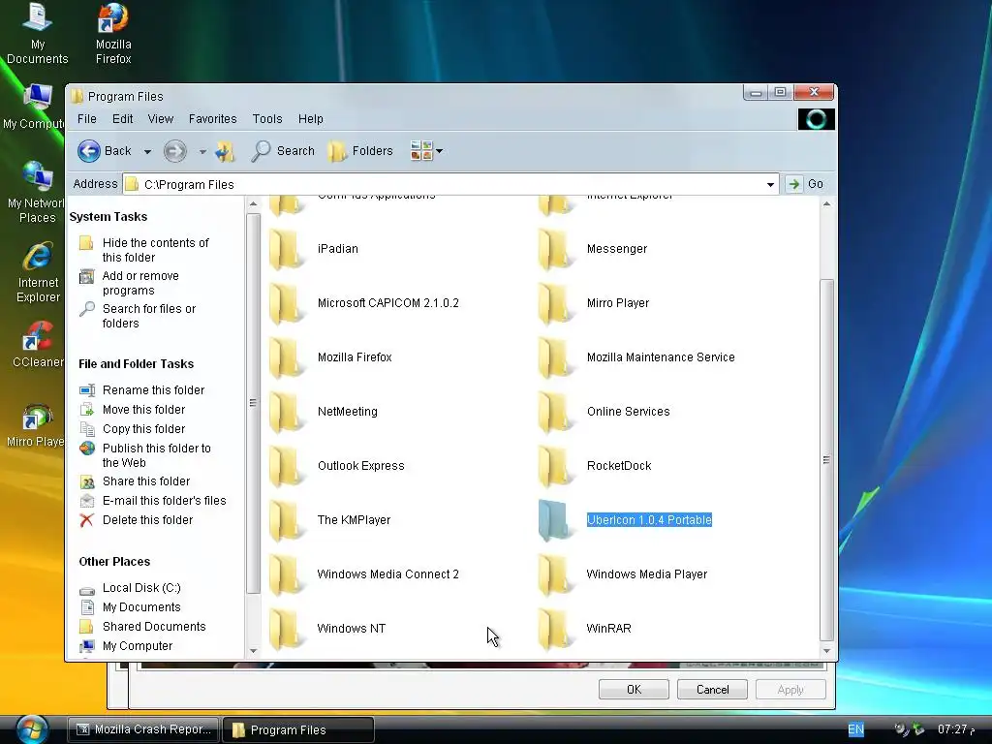Select the WinRAR folder icon
The image size is (992, 744).
pos(556,630)
